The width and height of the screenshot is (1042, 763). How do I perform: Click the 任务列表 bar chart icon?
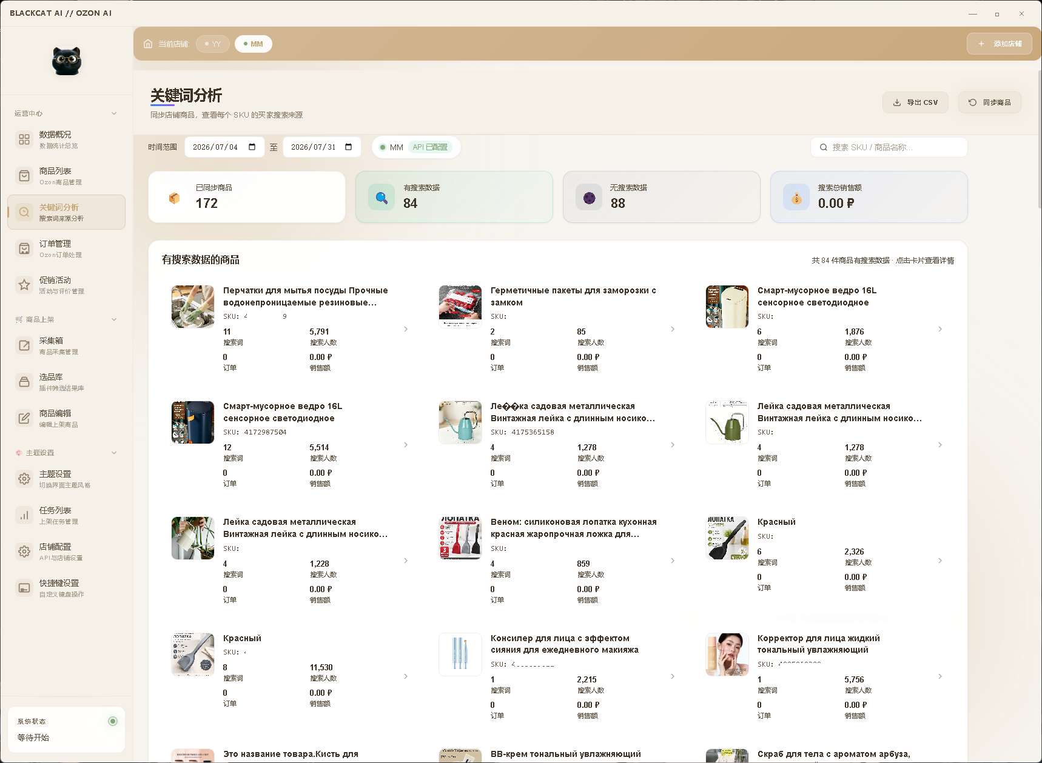tap(24, 515)
